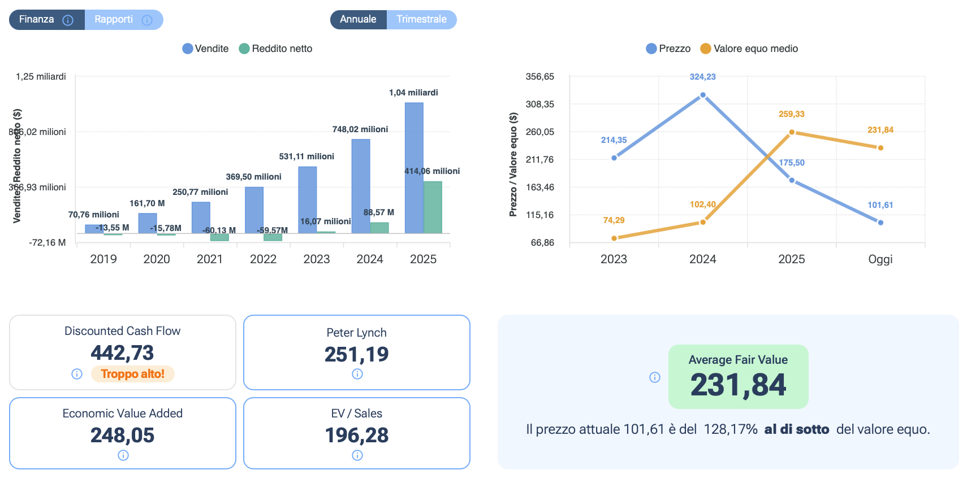Open info icon under Economic Value Added
967x479 pixels.
(123, 455)
